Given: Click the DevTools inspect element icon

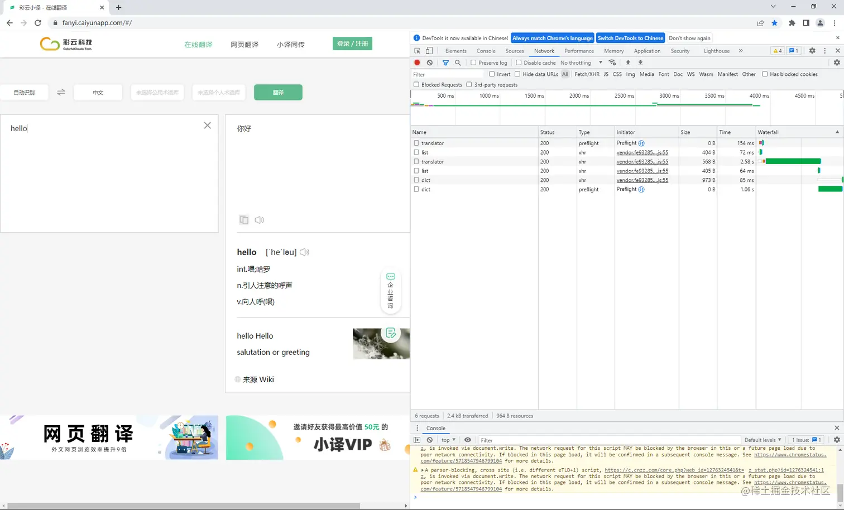Looking at the screenshot, I should [417, 51].
